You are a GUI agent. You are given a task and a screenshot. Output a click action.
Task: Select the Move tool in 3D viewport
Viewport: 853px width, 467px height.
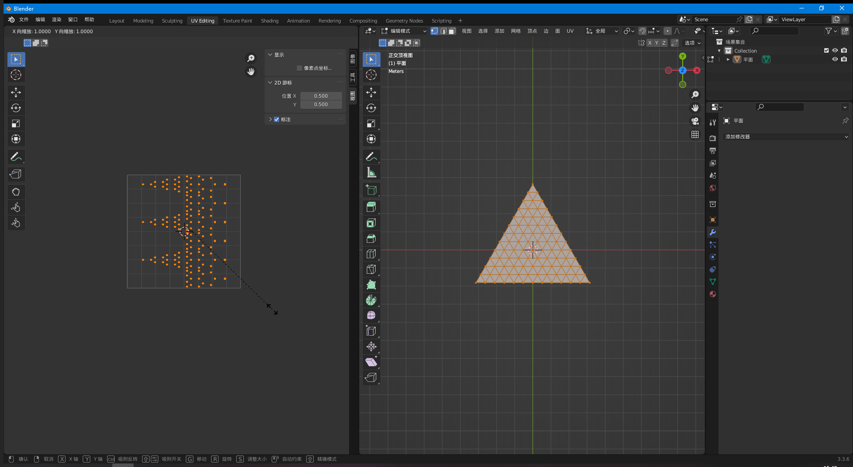[371, 92]
